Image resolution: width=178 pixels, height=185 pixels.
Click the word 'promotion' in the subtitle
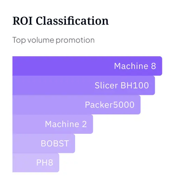pos(75,41)
